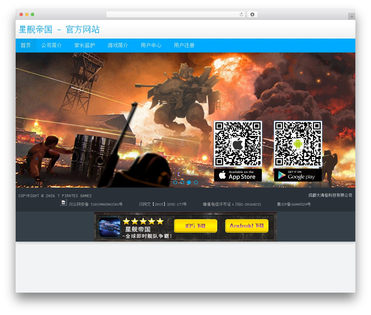Open the 星舰帝国 - 官方网站 site title
The width and height of the screenshot is (371, 315).
[x=59, y=29]
